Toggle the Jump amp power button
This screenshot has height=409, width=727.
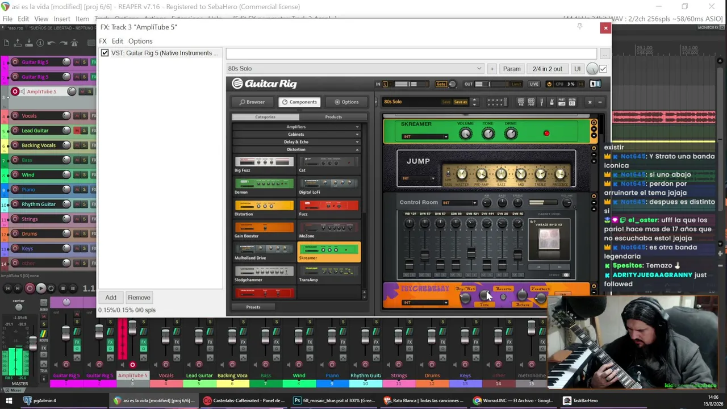594,149
